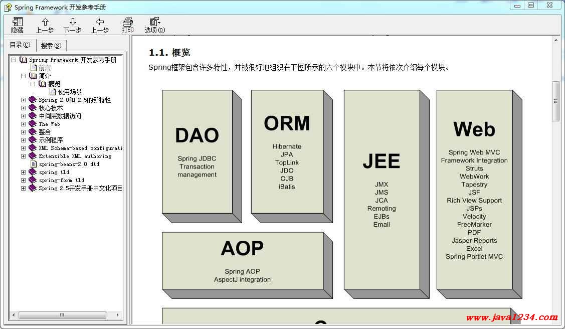Collapse the Spring Framework 开发参考手册 root node
Image resolution: width=565 pixels, height=329 pixels.
14,60
